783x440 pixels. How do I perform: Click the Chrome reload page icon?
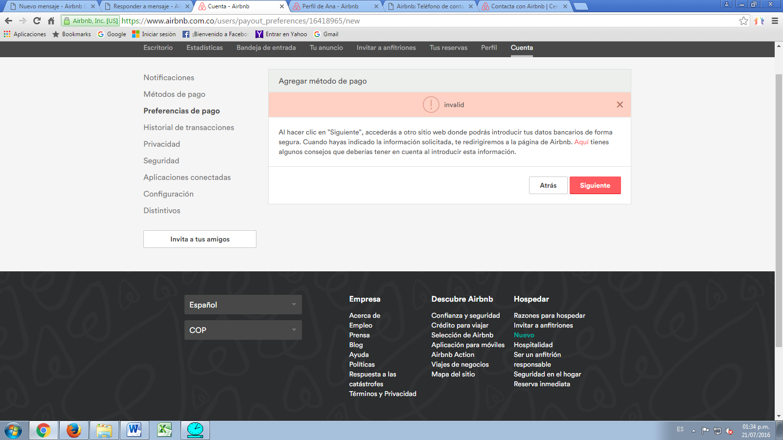(x=37, y=21)
